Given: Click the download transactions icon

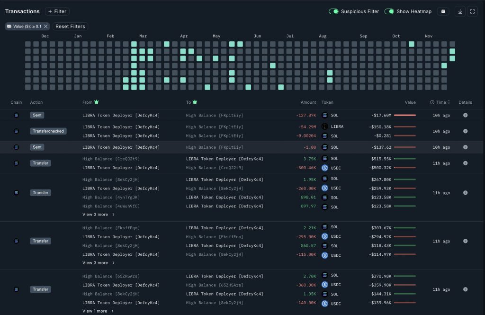Looking at the screenshot, I should tap(460, 11).
